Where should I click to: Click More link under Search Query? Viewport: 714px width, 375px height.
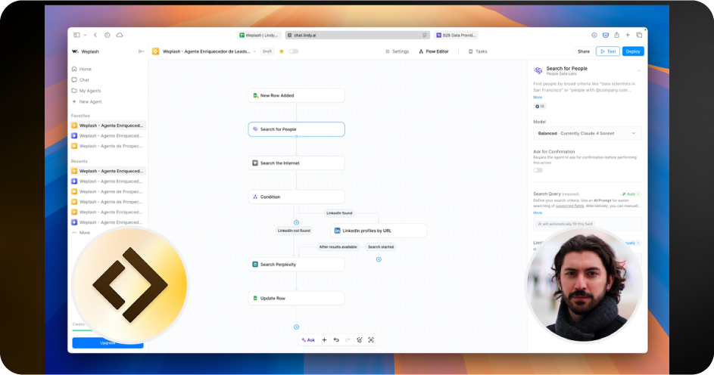538,212
